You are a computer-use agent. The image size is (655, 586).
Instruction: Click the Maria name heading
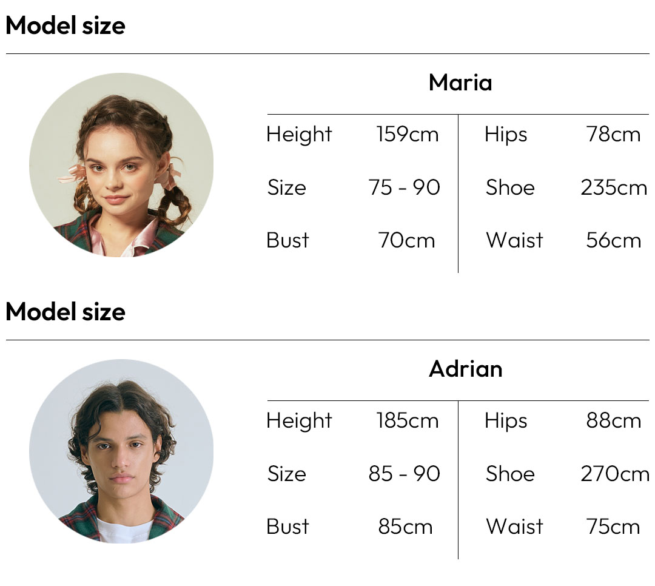pyautogui.click(x=460, y=83)
